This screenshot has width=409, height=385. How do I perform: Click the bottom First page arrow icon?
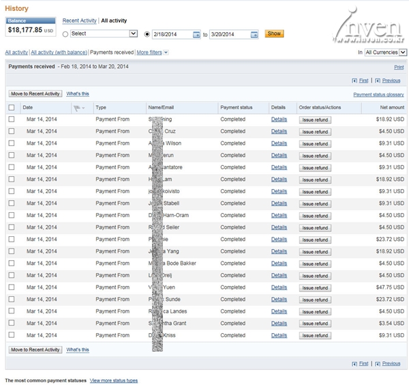tap(354, 364)
